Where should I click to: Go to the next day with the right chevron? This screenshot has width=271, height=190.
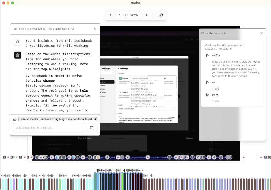click(x=146, y=15)
